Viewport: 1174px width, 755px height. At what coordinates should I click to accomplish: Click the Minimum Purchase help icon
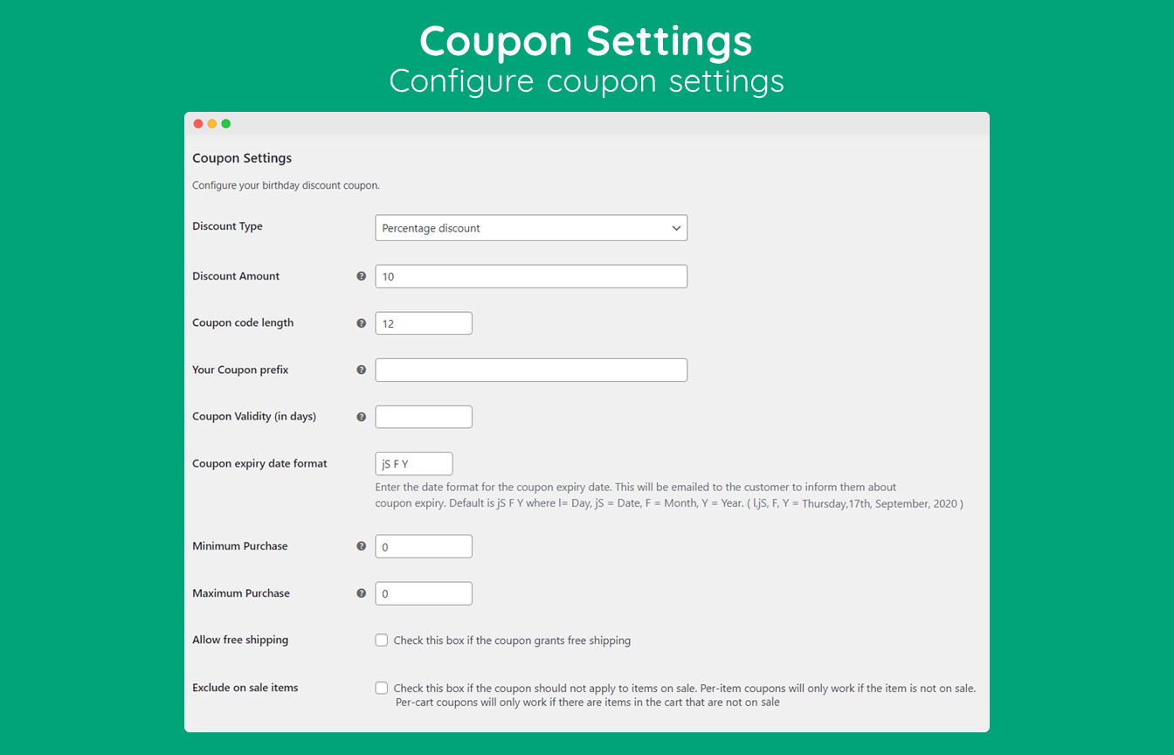(x=362, y=546)
